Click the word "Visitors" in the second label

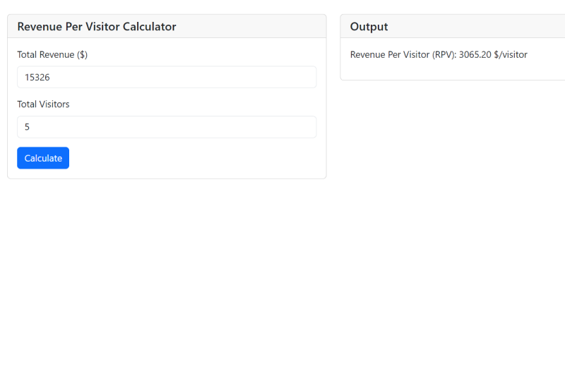click(54, 104)
